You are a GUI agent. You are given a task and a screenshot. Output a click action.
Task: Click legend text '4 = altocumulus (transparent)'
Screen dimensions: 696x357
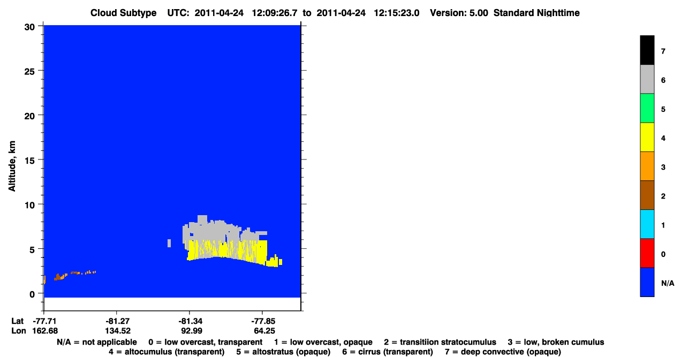pyautogui.click(x=167, y=352)
